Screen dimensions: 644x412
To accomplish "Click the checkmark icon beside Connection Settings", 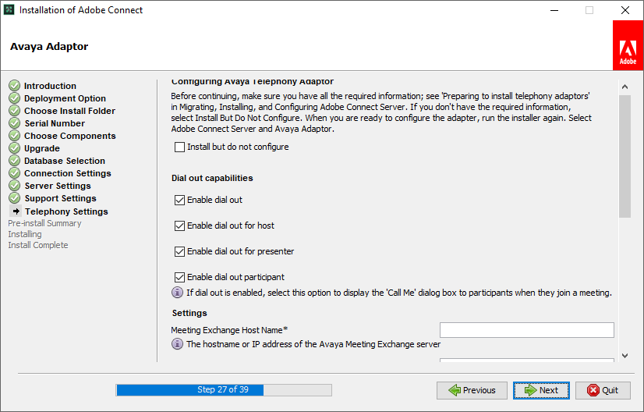I will (x=14, y=173).
